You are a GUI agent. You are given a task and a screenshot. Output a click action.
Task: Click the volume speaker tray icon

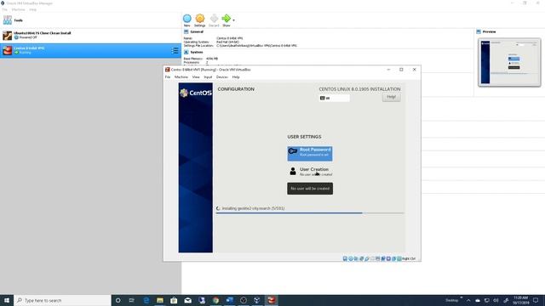coord(496,300)
